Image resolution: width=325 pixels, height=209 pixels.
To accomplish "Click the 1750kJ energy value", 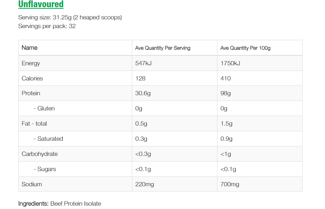I will [x=230, y=63].
